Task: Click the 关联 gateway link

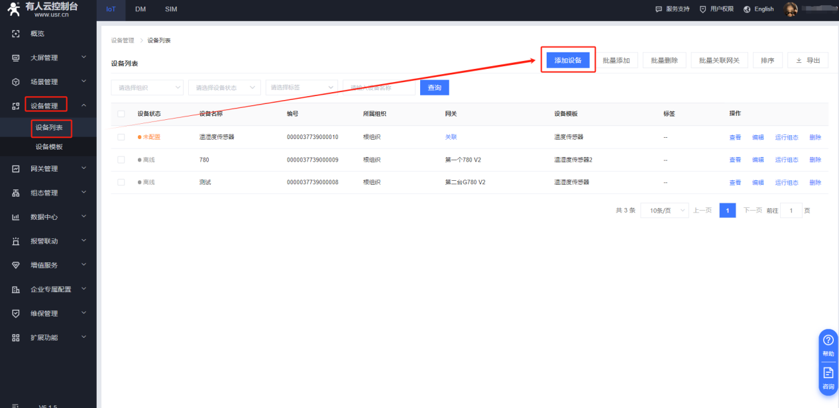Action: coord(451,137)
